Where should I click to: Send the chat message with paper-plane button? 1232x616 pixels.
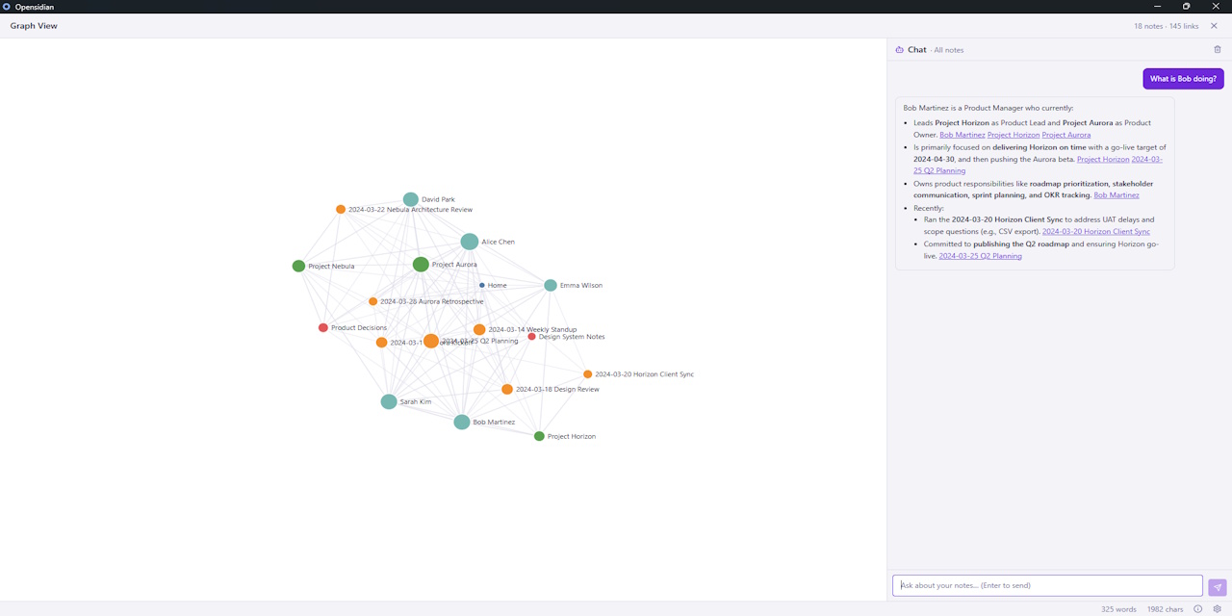pos(1218,587)
